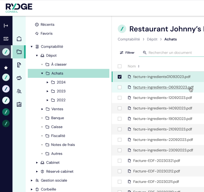
Task: Open the document icon in sidebar
Action: click(x=19, y=65)
